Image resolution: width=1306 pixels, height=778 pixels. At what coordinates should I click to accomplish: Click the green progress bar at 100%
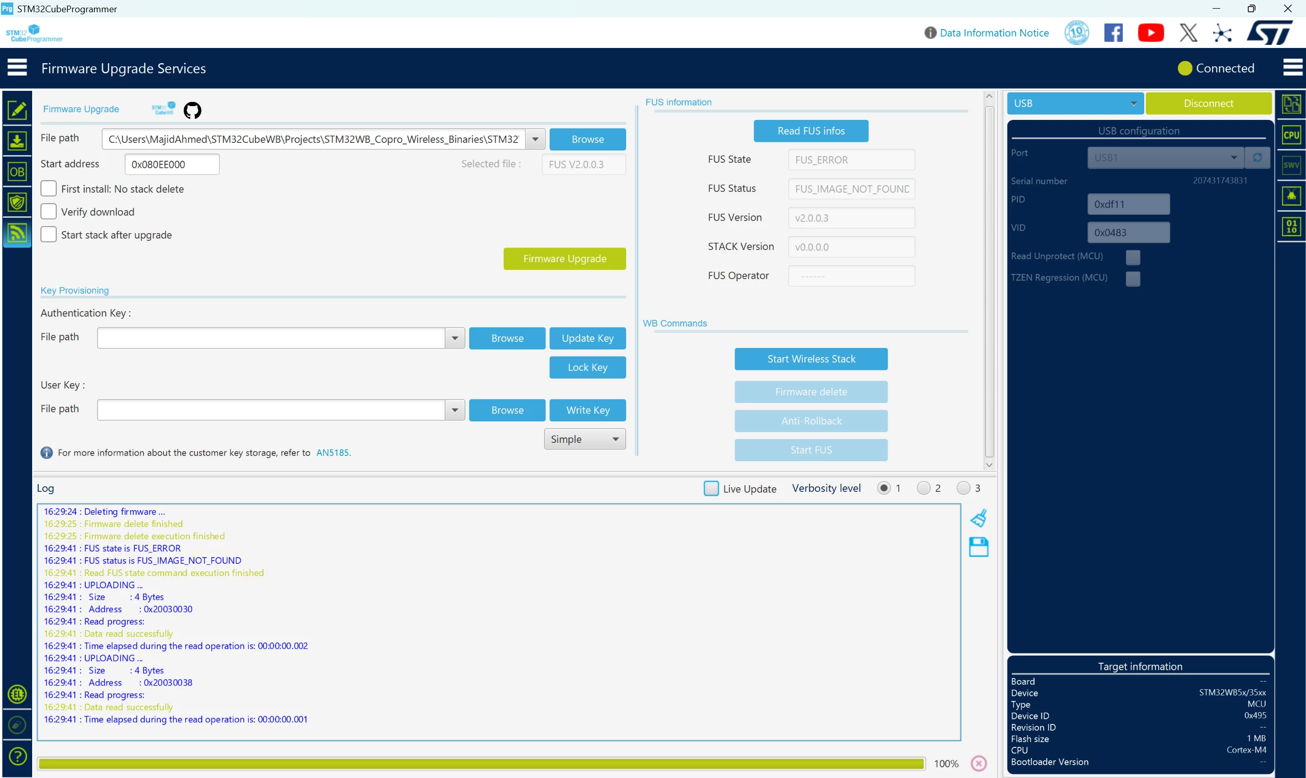(x=481, y=763)
